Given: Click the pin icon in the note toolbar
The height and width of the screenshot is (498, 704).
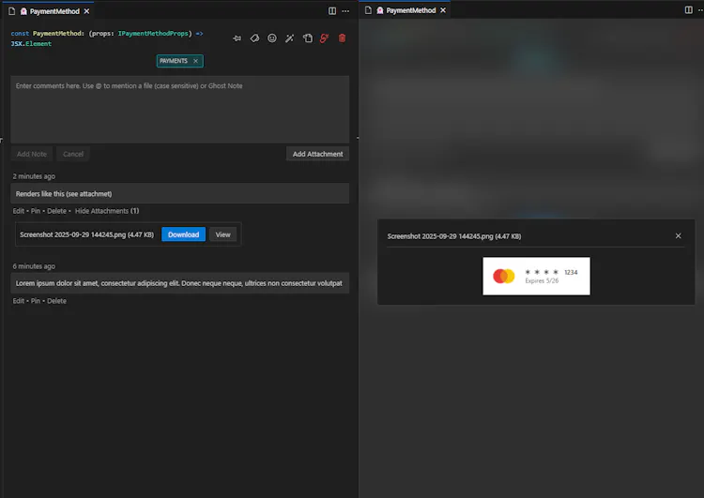Looking at the screenshot, I should tap(237, 38).
